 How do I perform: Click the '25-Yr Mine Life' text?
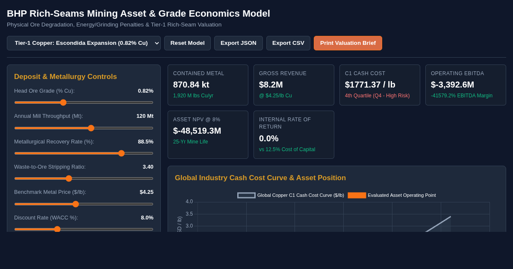pos(190,142)
